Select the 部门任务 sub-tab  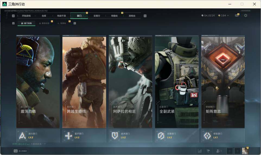click(27, 23)
